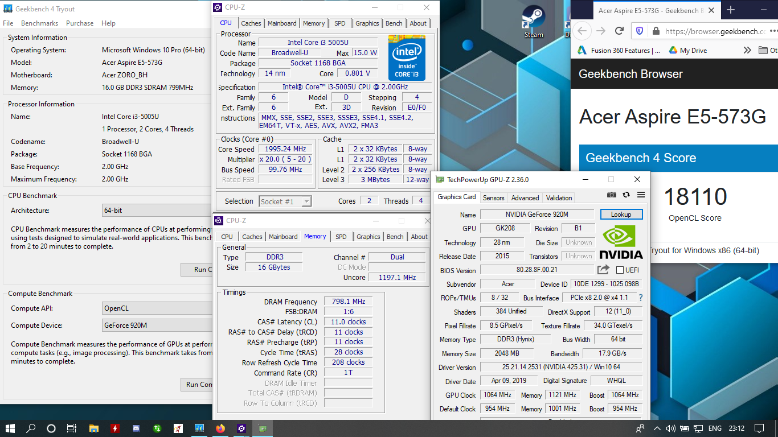Click the Firefox forward arrow
Image resolution: width=778 pixels, height=437 pixels.
pos(601,31)
